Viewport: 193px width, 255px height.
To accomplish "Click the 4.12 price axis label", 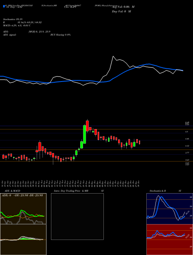I will 187,146.
